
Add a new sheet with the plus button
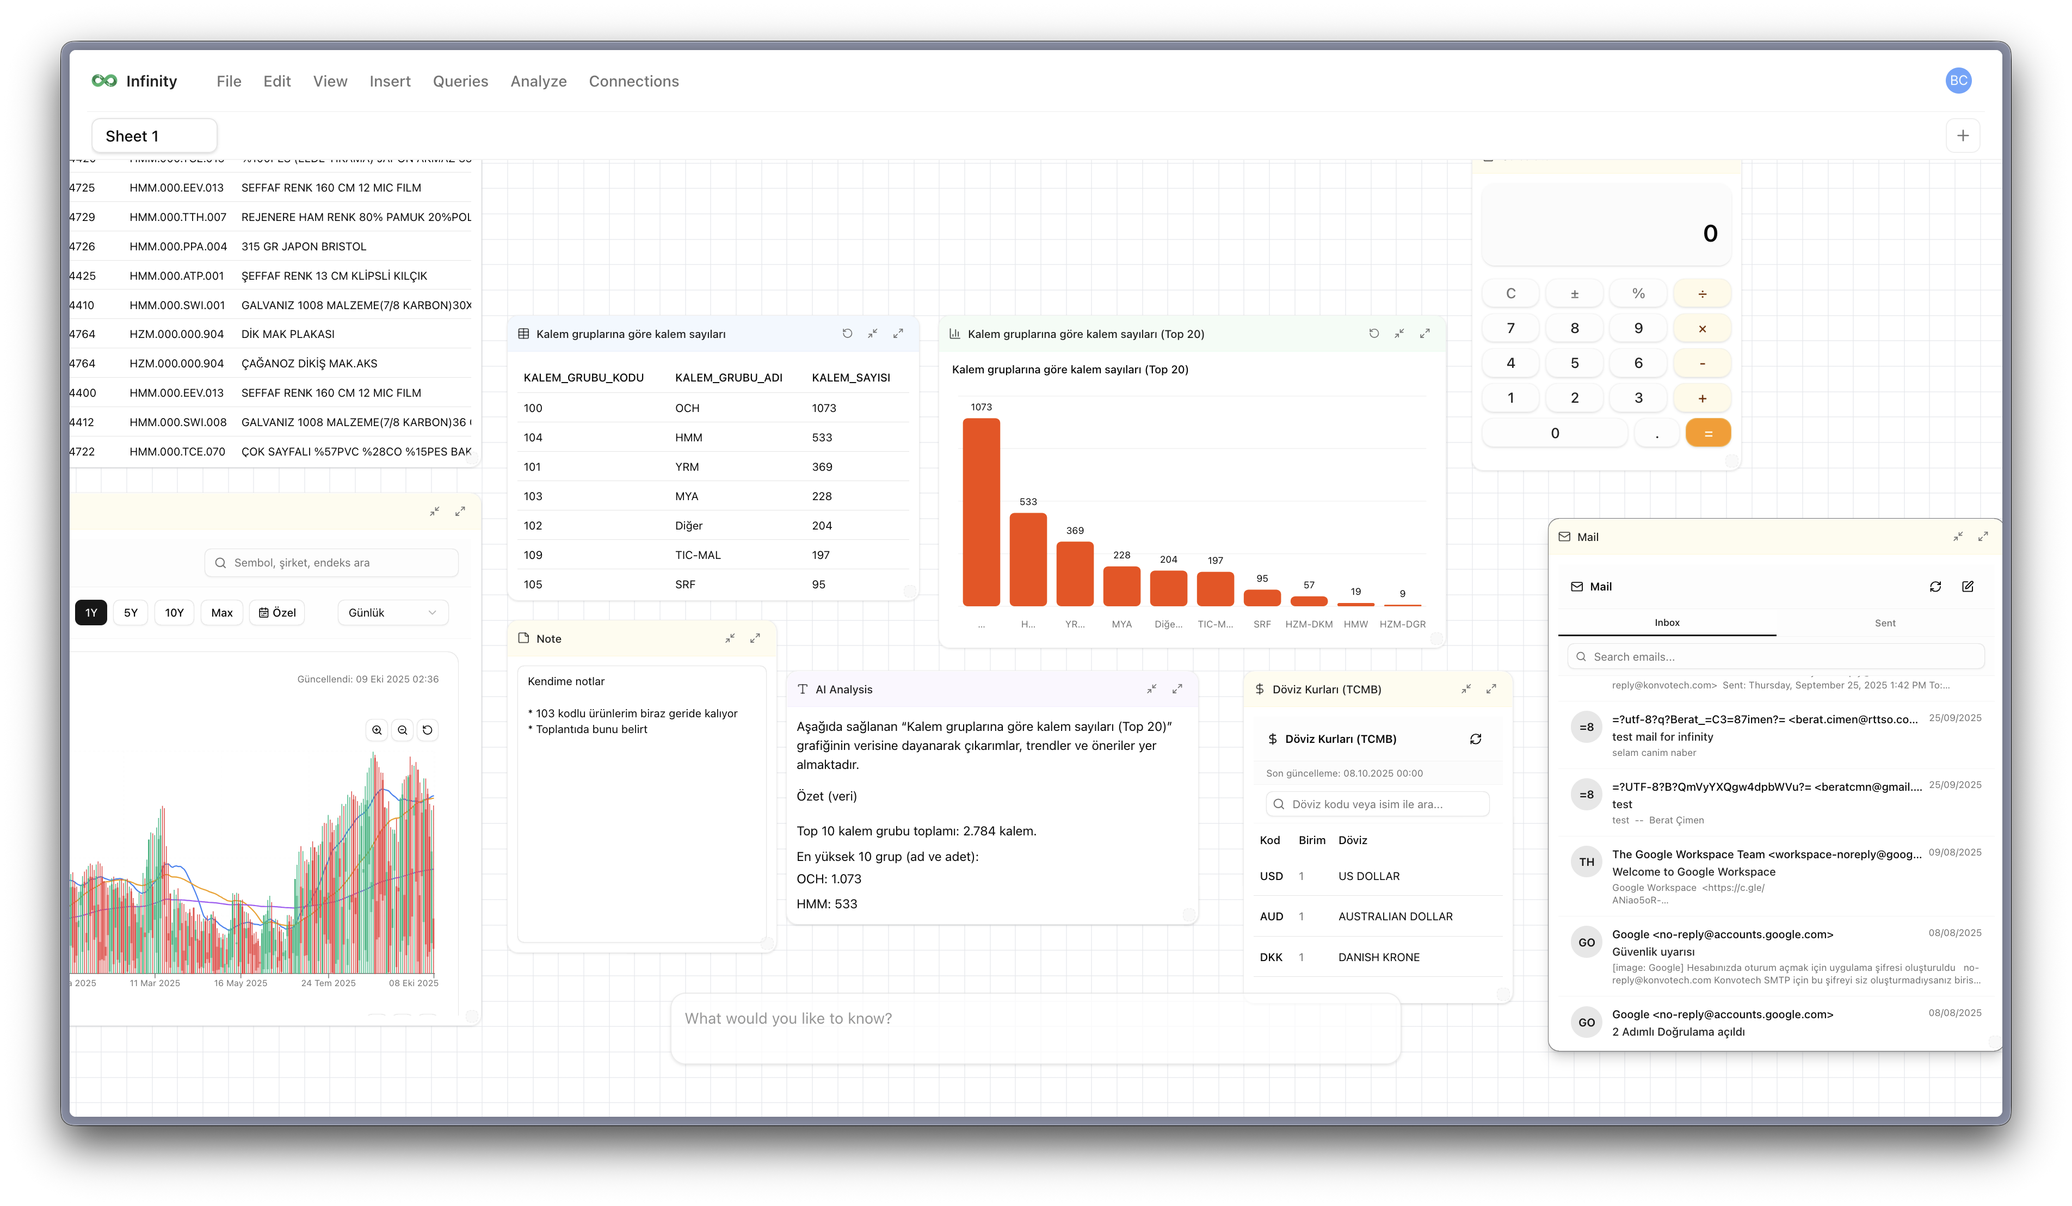[x=1962, y=136]
